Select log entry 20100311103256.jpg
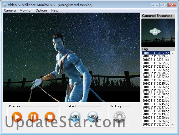Screen dimensions: 179x135 click(x=156, y=121)
